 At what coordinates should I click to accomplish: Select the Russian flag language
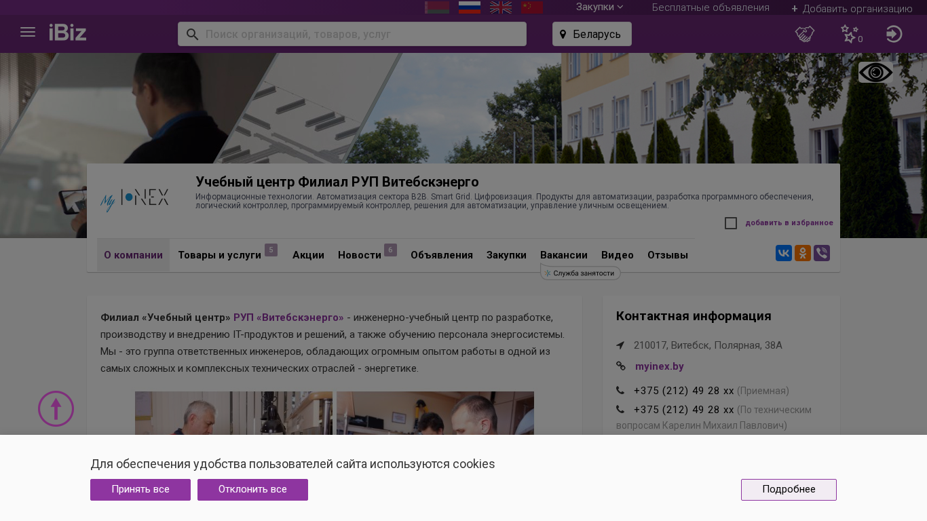(x=470, y=7)
